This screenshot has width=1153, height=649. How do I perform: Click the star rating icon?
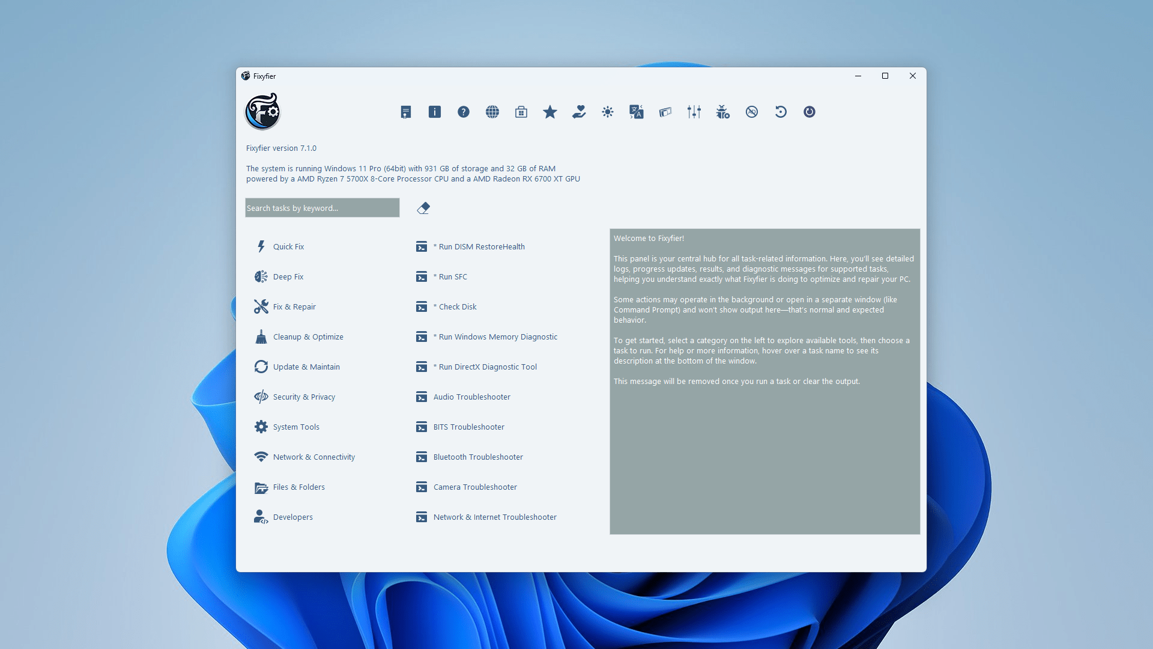(549, 112)
